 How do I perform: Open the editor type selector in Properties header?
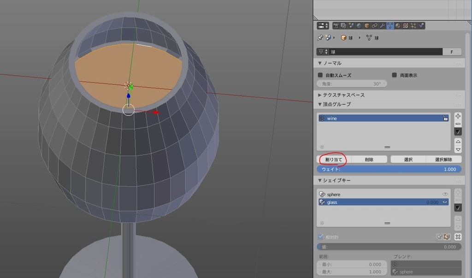[x=323, y=26]
